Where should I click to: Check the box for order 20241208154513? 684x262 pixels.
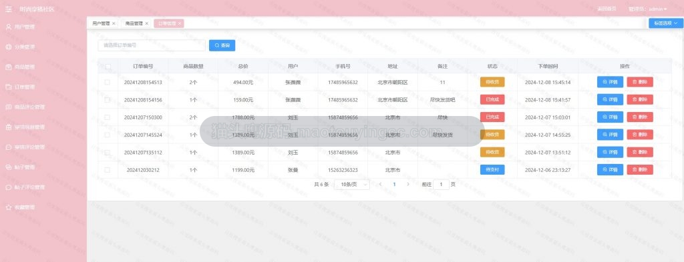(108, 82)
